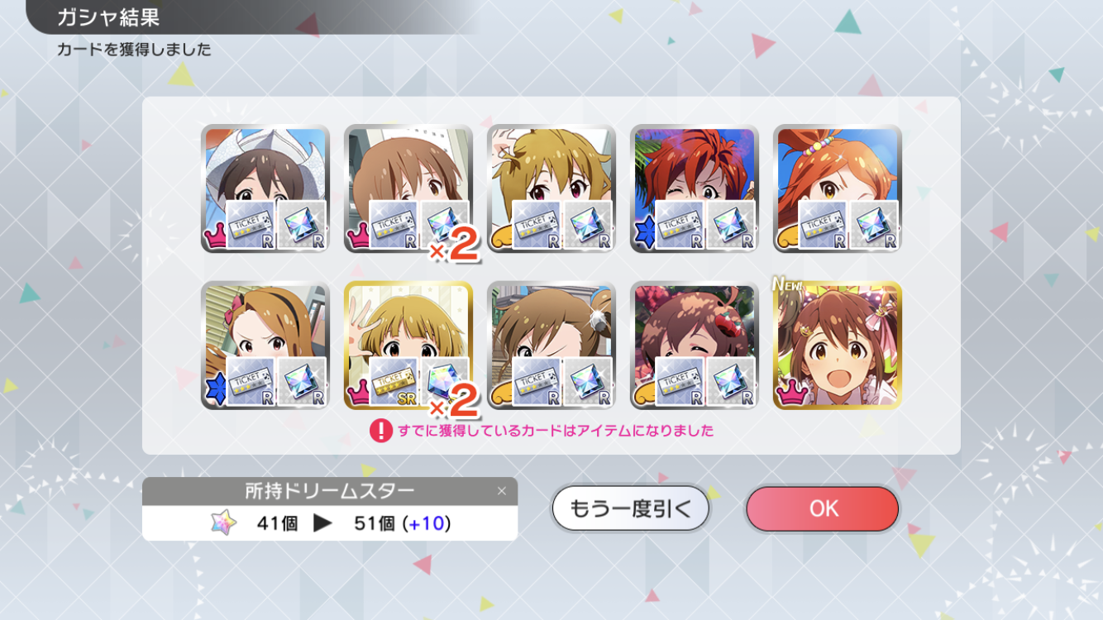Select the white-hat girl card in the first slot
1103x620 pixels.
(x=265, y=188)
